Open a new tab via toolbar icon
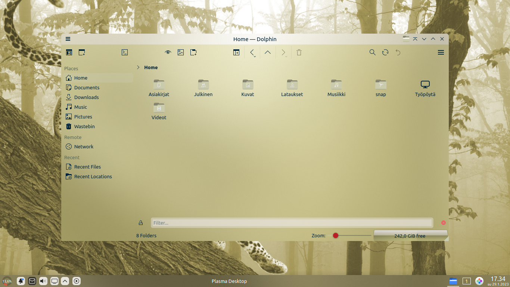Viewport: 510px width, 287px height. point(82,52)
